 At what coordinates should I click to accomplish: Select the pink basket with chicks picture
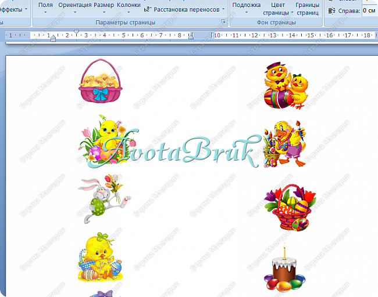(x=101, y=81)
